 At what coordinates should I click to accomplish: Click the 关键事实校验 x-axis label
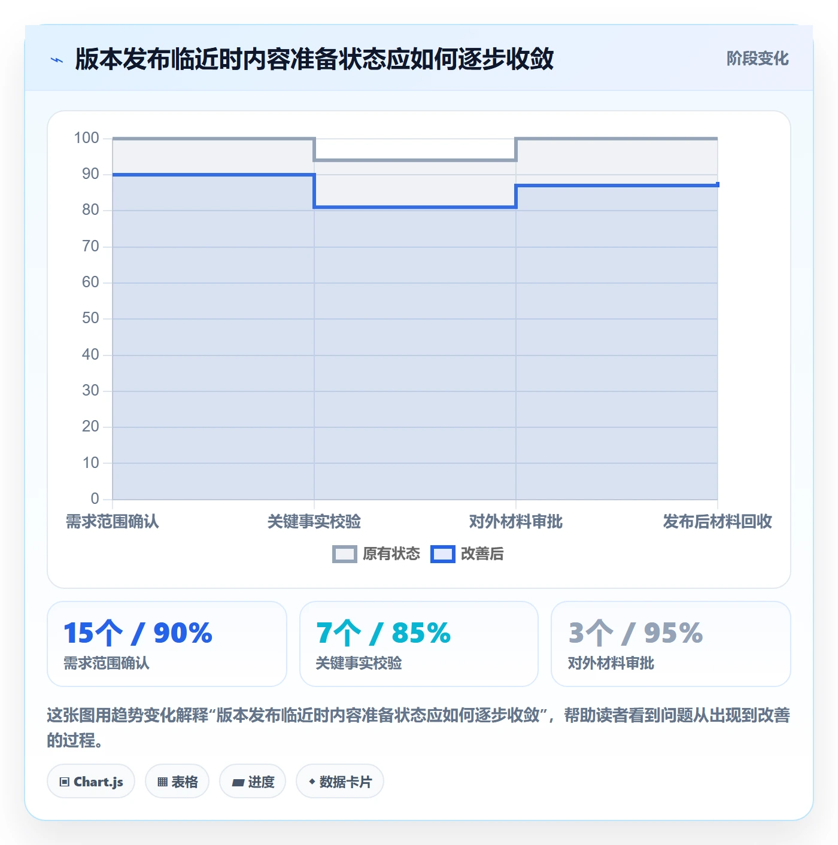(x=314, y=522)
